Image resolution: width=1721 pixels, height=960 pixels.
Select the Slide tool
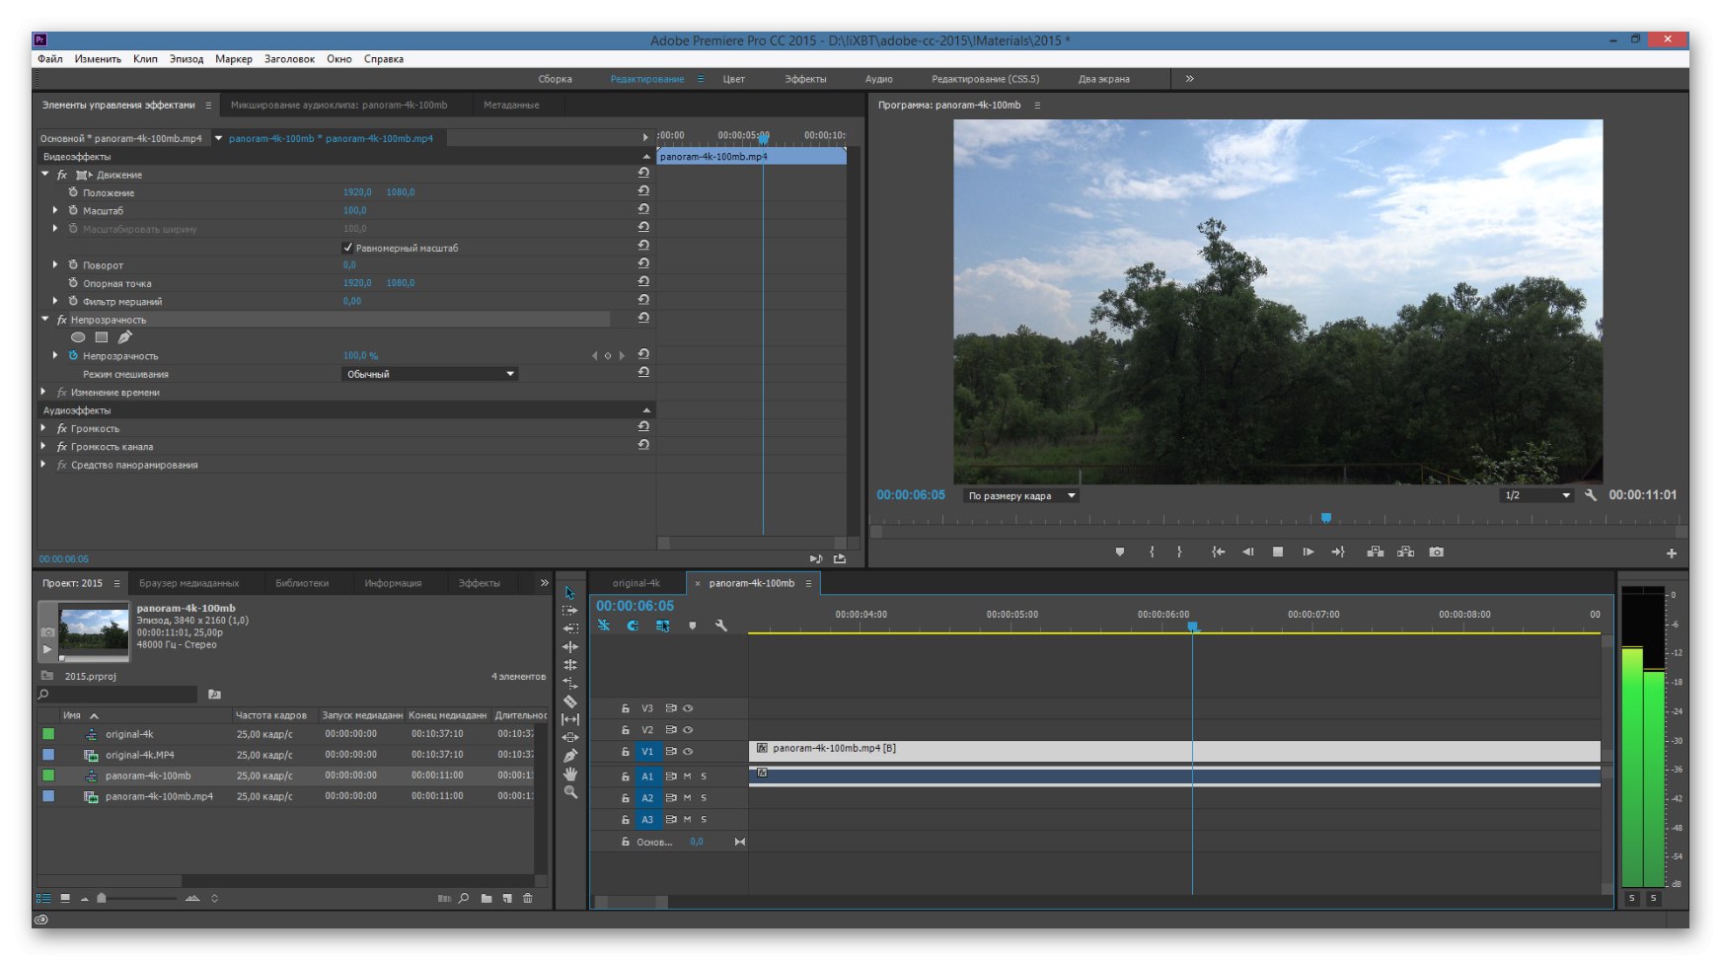pyautogui.click(x=569, y=737)
